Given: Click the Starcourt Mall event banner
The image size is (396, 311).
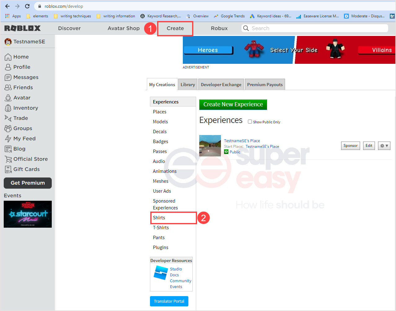Looking at the screenshot, I should (28, 214).
